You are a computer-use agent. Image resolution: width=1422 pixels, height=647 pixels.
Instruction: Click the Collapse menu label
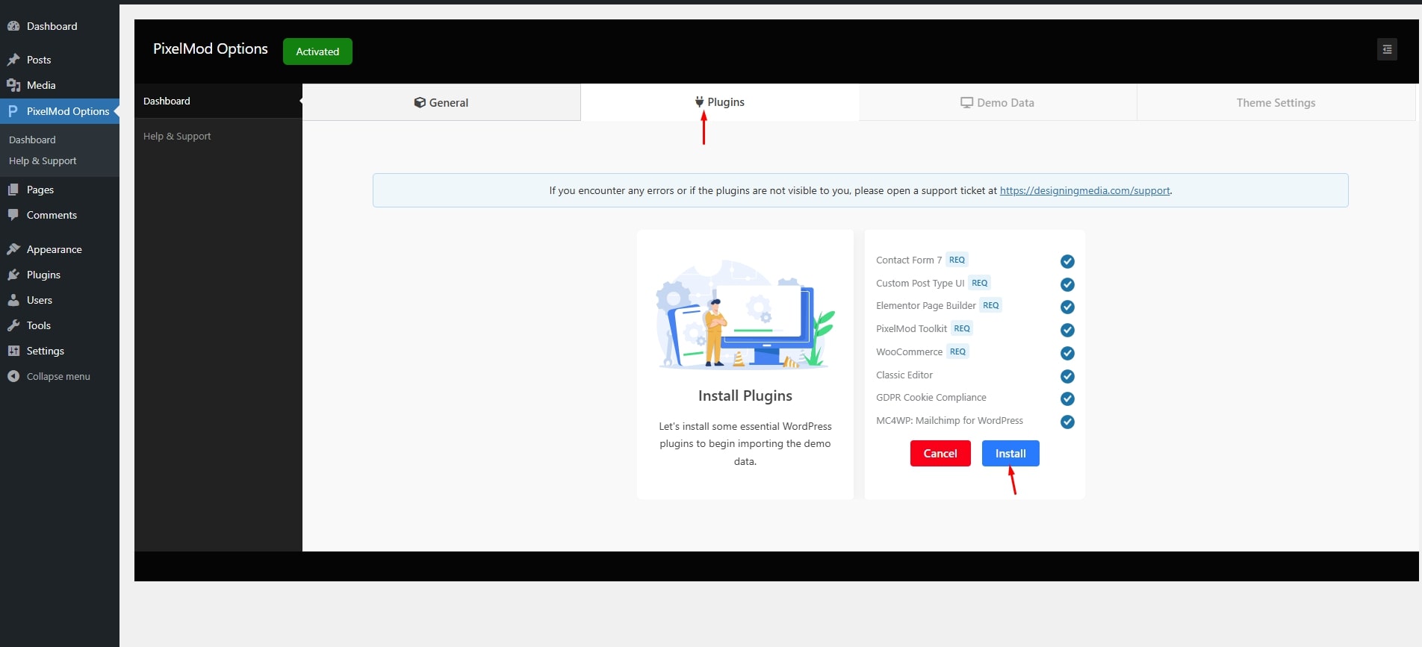58,376
